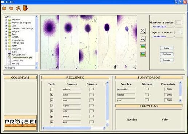Click the capico name field
Image resolution: width=188 pixels, height=134 pixels.
coord(72,106)
